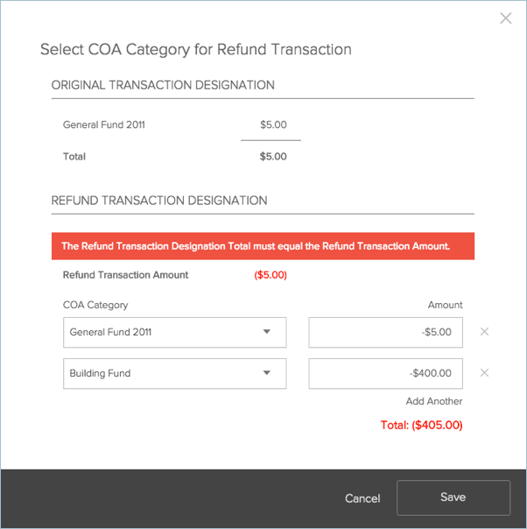Click the arrow on General Fund 2011 dropdown

point(267,333)
